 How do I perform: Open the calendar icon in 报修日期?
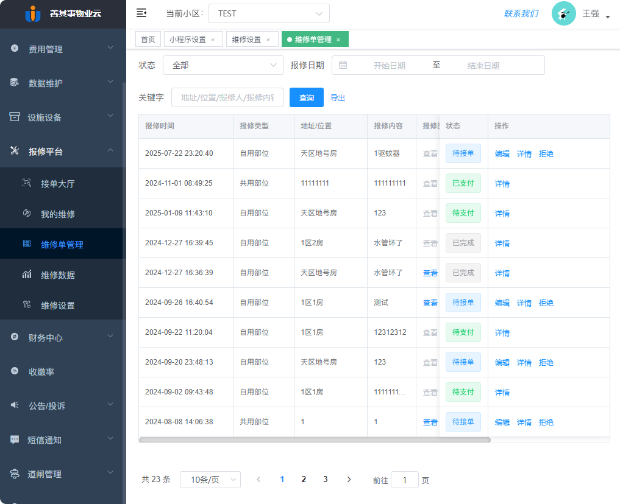(343, 65)
